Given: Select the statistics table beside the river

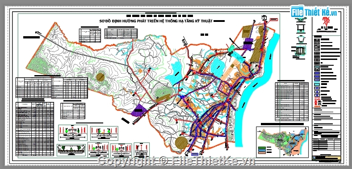Looking at the screenshot, I should coord(292,101).
